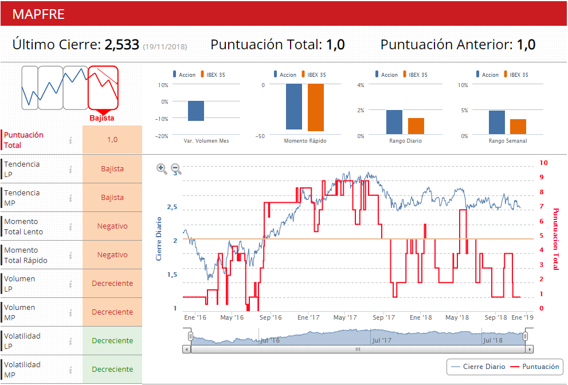
Task: Click the navigator scrollbar left arrow
Action: point(186,349)
